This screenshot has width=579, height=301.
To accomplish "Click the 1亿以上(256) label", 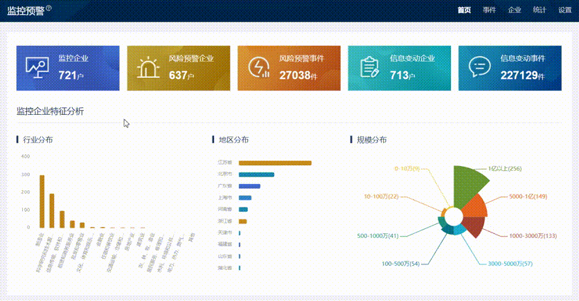I will pyautogui.click(x=505, y=169).
